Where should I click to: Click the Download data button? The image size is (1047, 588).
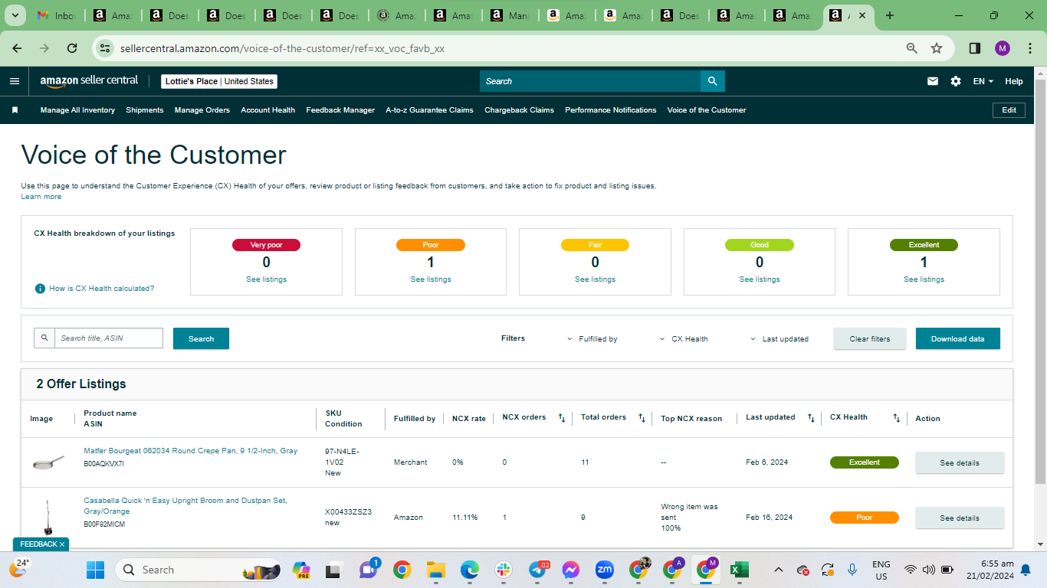[x=958, y=338]
